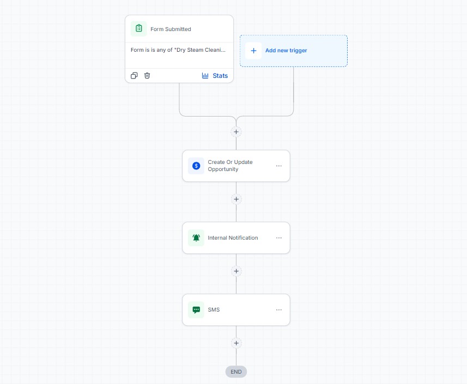The height and width of the screenshot is (384, 467).
Task: Add action between Opportunity and Internal Notification
Action: [236, 199]
